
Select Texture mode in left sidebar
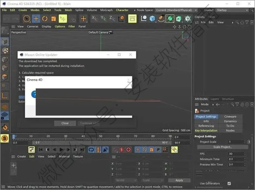tap(5, 51)
